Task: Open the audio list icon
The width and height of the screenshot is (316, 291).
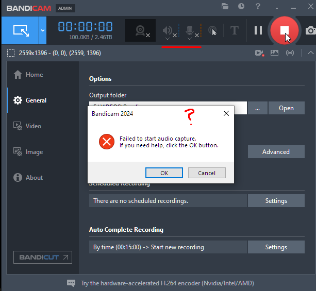Action: click(x=290, y=53)
